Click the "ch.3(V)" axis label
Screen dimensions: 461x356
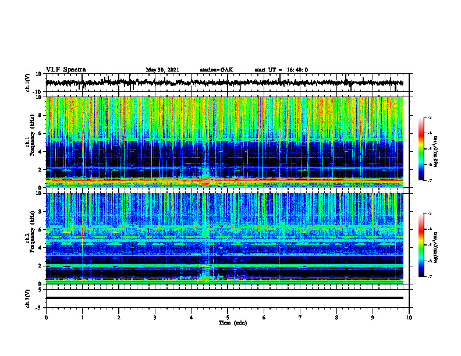click(x=28, y=298)
